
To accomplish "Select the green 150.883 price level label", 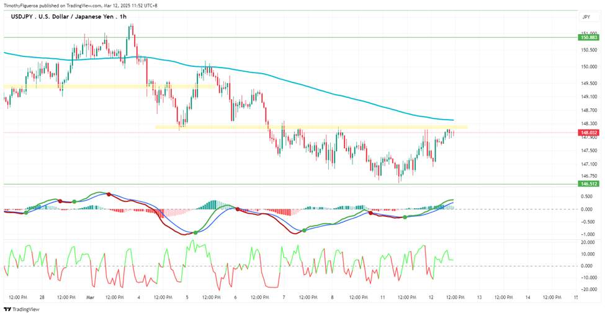I will click(x=588, y=37).
